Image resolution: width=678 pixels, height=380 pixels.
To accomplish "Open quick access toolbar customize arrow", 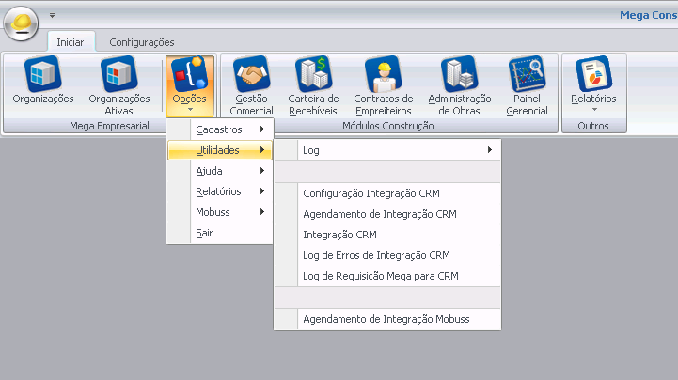I will [53, 15].
